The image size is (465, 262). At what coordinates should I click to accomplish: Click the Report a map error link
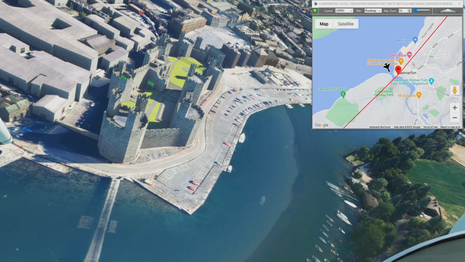(x=450, y=127)
